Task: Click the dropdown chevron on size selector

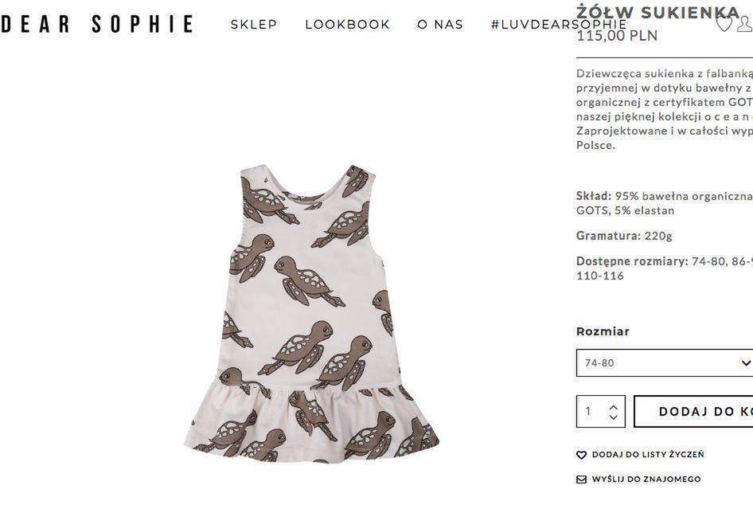Action: click(745, 363)
